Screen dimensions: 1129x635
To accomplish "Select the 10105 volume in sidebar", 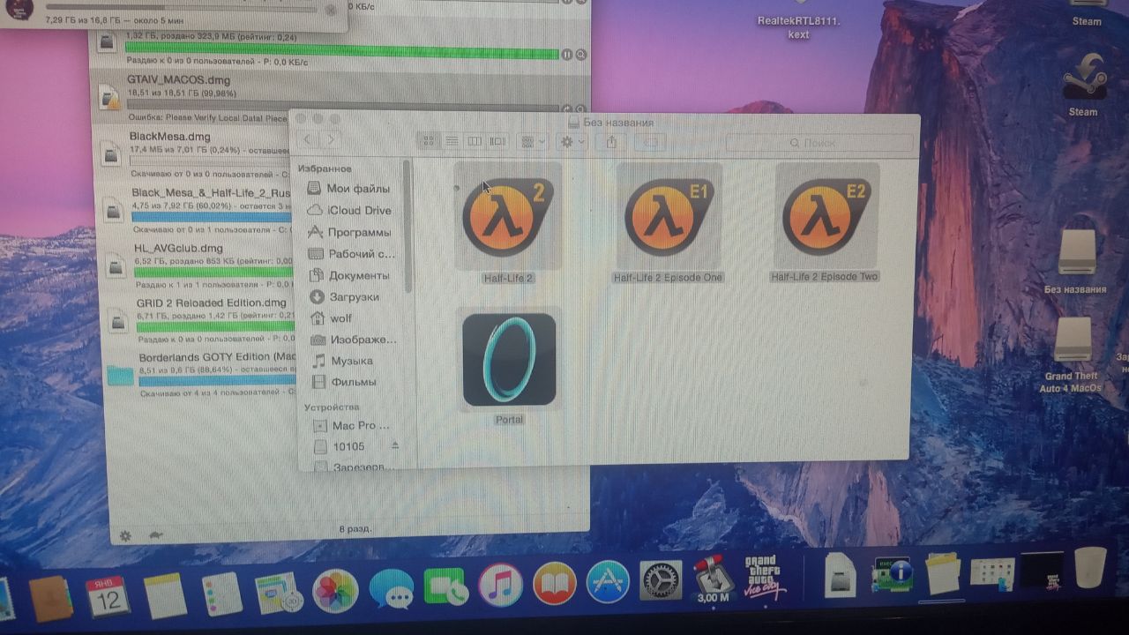I will (340, 446).
